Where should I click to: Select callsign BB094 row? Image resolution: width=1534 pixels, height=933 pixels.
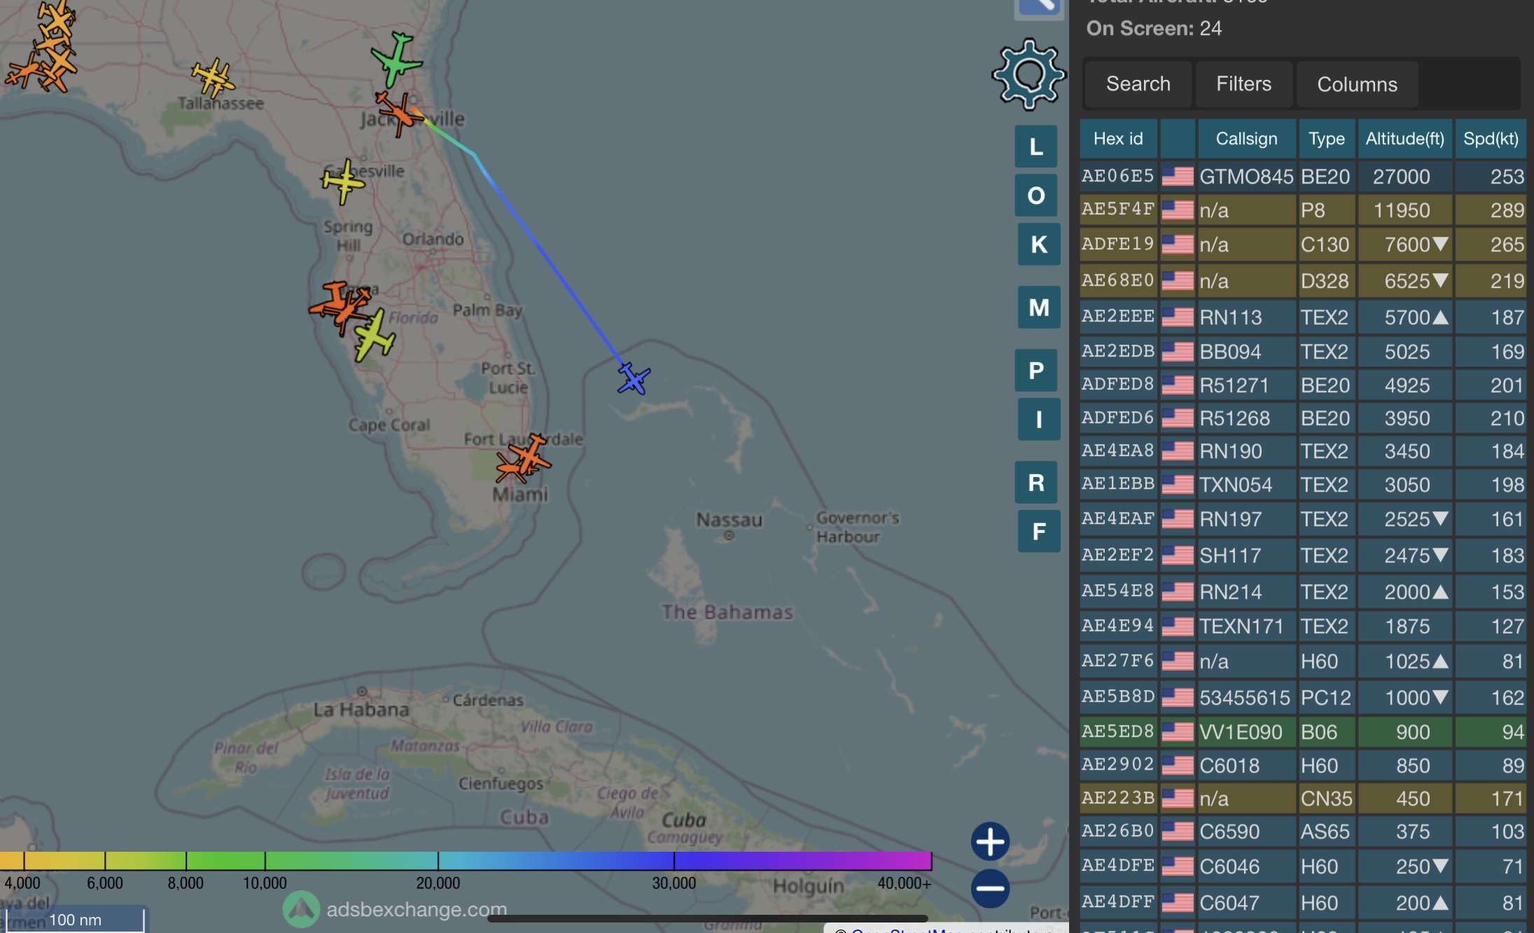pyautogui.click(x=1303, y=352)
